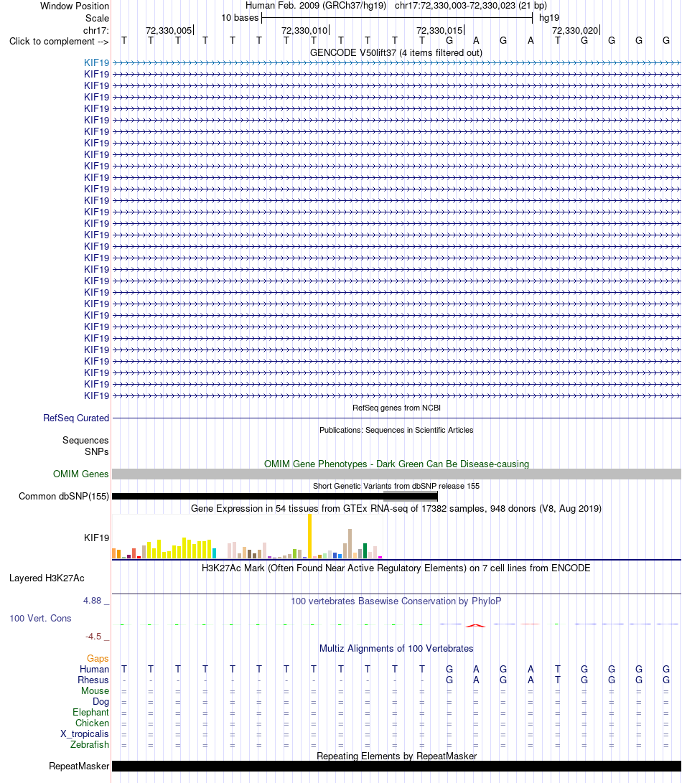Open the 'RefSeq genes from NCBI' track title
682x783 pixels.
pyautogui.click(x=397, y=408)
